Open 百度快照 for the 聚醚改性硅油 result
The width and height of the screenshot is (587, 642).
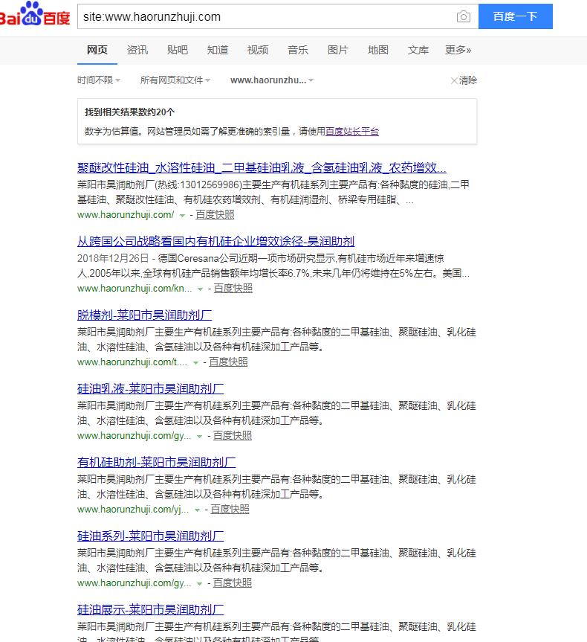(215, 214)
